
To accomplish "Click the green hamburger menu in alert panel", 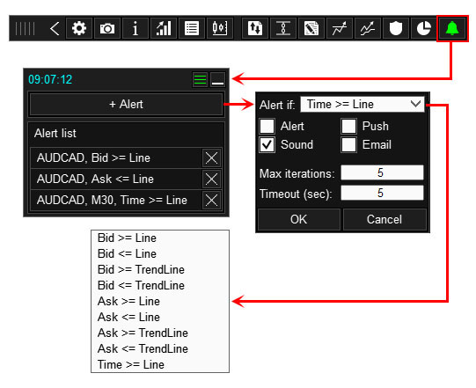I will (200, 80).
